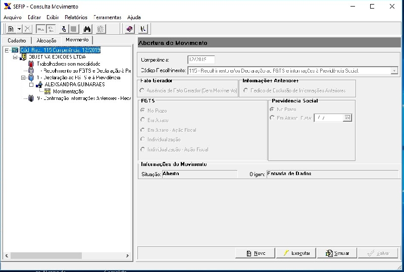Viewport: 404px width, 272px height.
Task: Click the calendar icon of the Cód. Rec. 115 node
Action: [15, 50]
